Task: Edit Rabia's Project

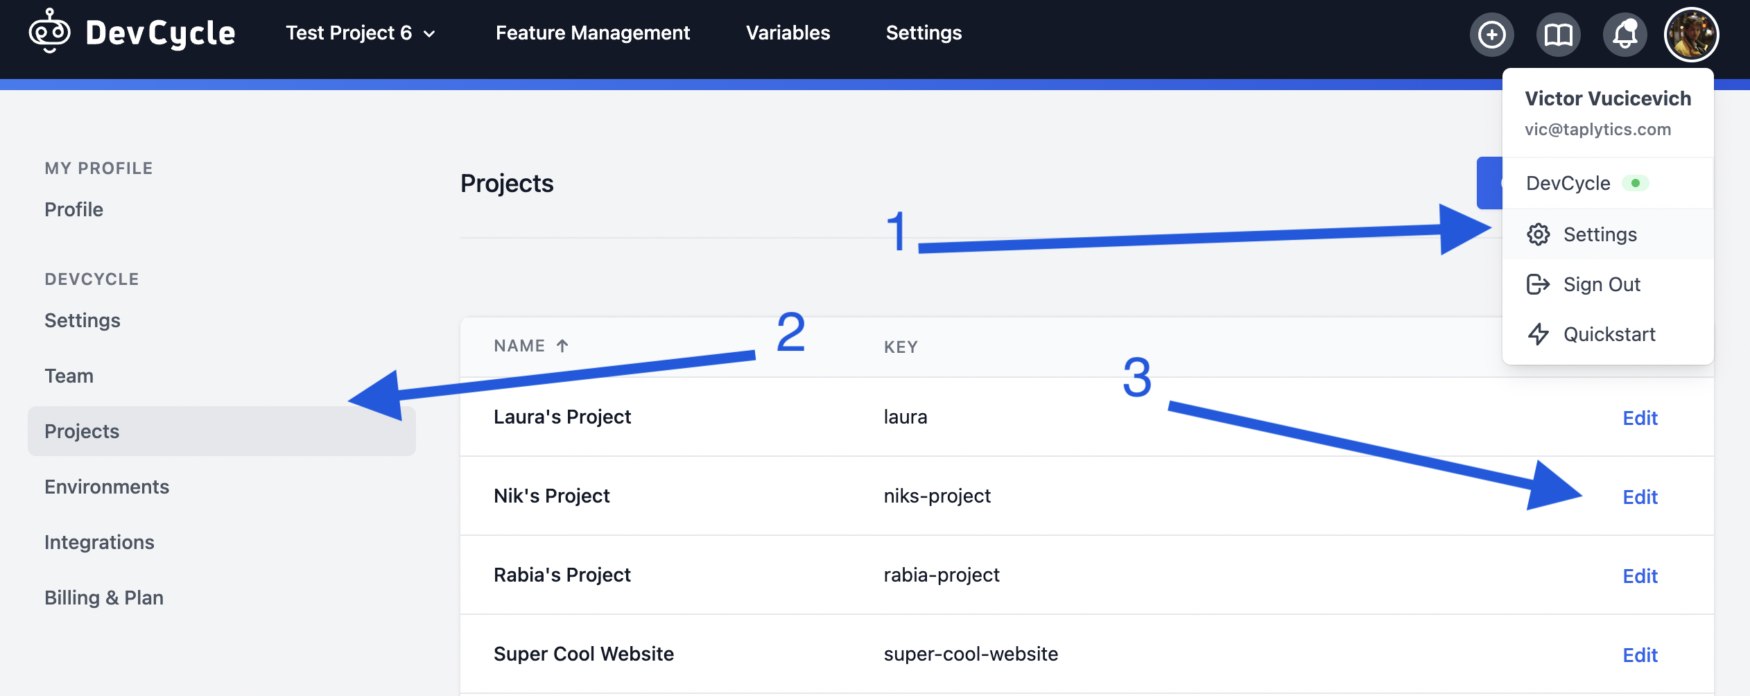Action: point(1640,576)
